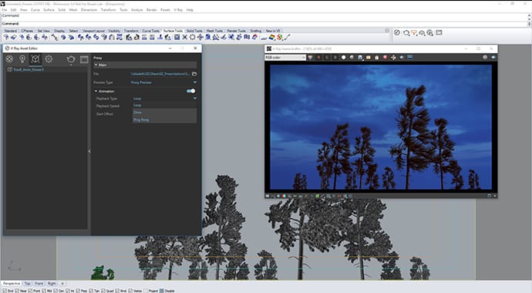Image resolution: width=532 pixels, height=293 pixels.
Task: Open the Materials tab in Asset Editor
Action: [9, 59]
